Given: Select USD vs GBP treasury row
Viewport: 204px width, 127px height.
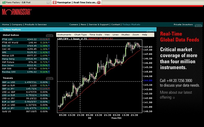Looking at the screenshot, I should pos(26,92).
